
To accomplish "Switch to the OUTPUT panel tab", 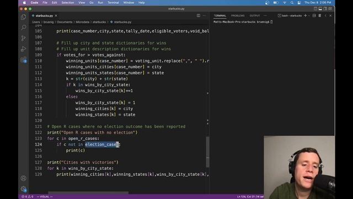I will tap(255, 15).
